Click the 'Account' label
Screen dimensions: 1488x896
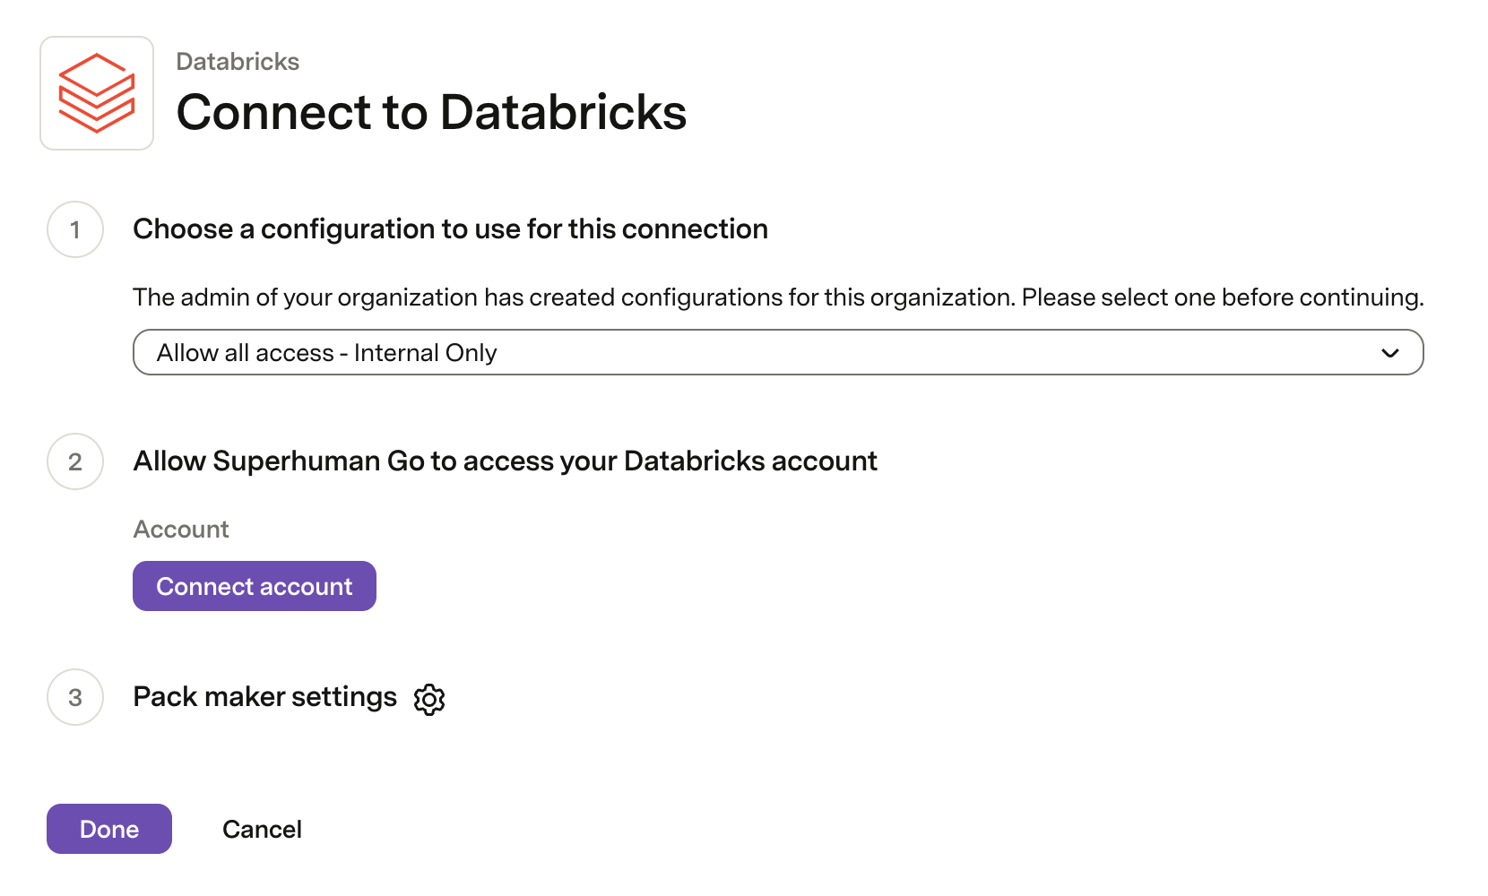tap(181, 529)
